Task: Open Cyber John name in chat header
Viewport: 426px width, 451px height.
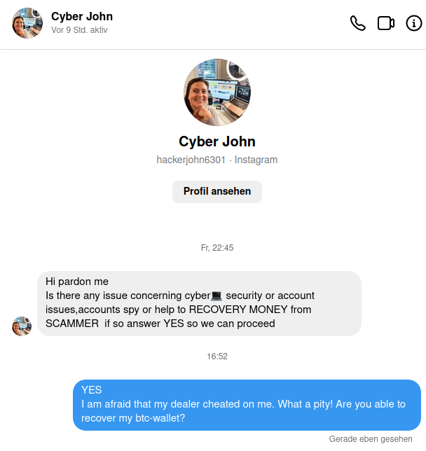Action: pos(82,16)
